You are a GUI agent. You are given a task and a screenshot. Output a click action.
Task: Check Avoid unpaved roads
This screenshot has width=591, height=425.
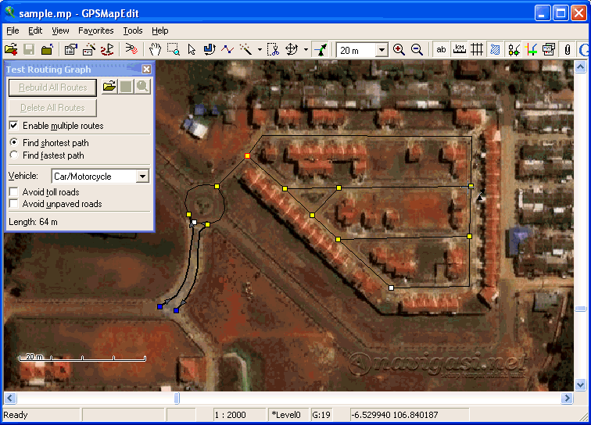point(14,204)
